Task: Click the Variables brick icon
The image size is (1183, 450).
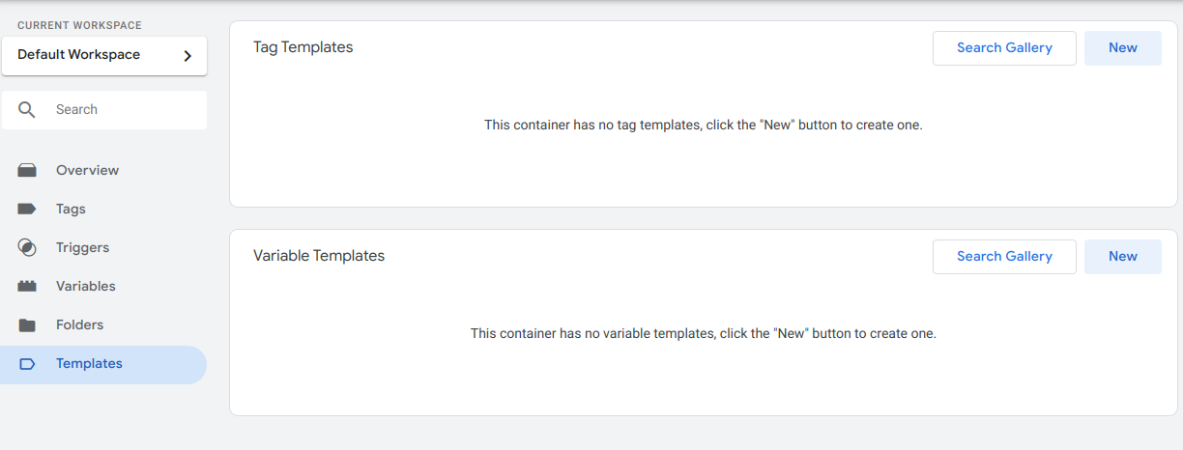Action: pos(27,286)
